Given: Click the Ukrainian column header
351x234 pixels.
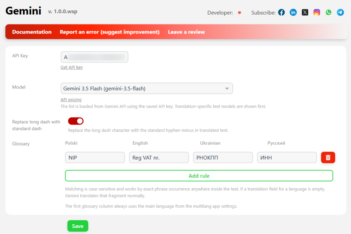Looking at the screenshot, I should [210, 143].
